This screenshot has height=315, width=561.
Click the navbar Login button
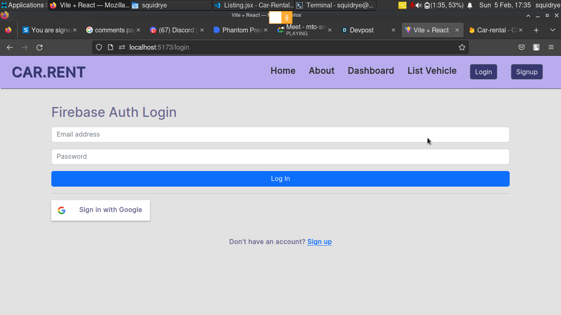coord(483,72)
